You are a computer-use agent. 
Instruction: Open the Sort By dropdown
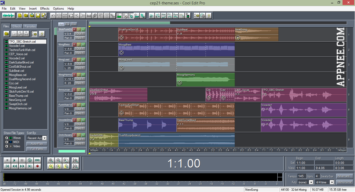[x=44, y=138]
